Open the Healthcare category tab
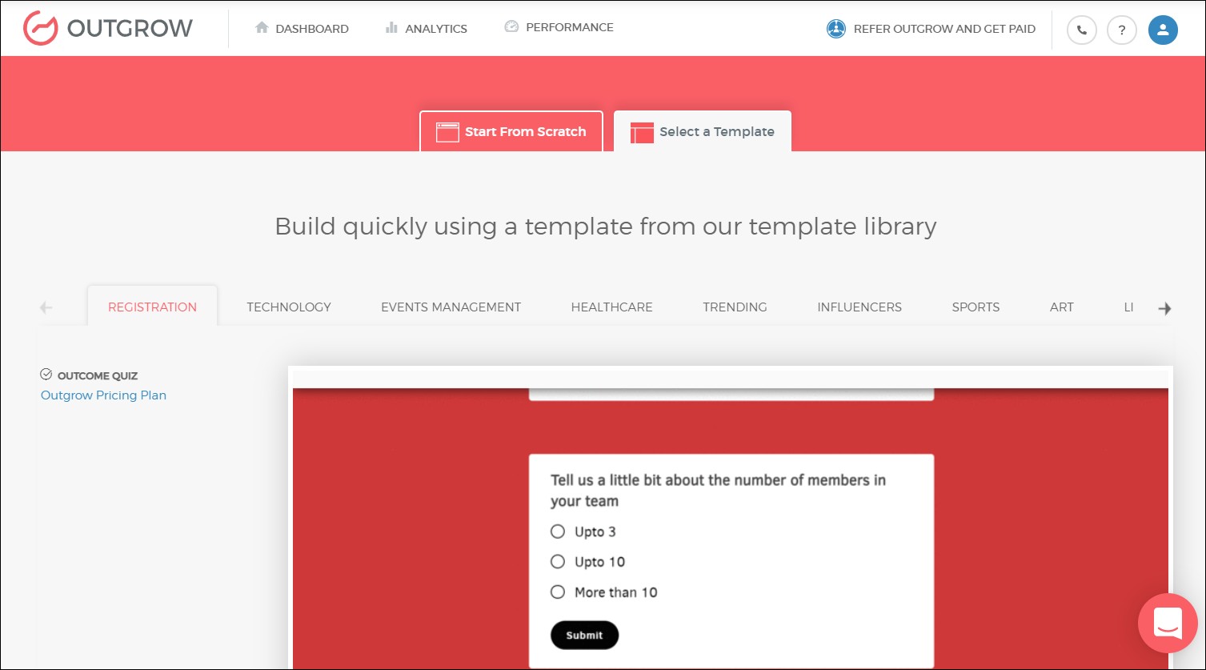 [x=611, y=307]
